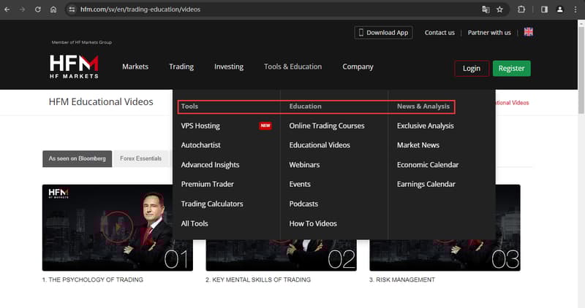Image resolution: width=585 pixels, height=308 pixels.
Task: Click the Login button
Action: pos(472,68)
